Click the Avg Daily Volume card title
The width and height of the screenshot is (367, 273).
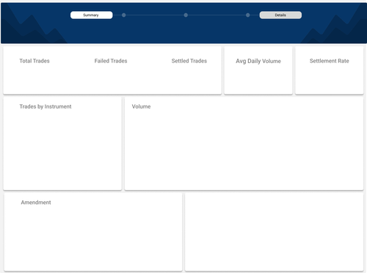coord(258,61)
